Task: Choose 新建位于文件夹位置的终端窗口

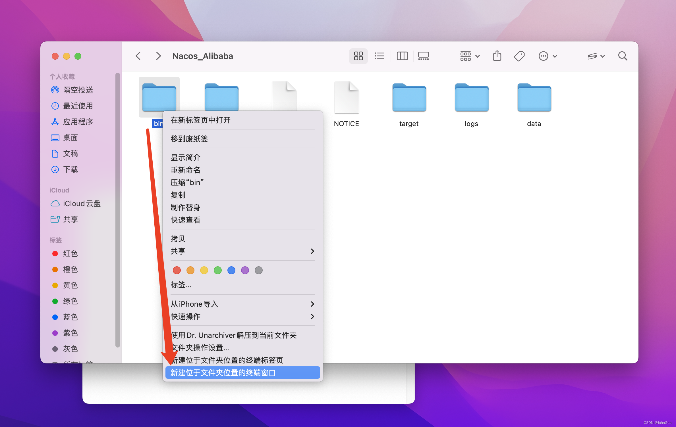Action: click(242, 373)
